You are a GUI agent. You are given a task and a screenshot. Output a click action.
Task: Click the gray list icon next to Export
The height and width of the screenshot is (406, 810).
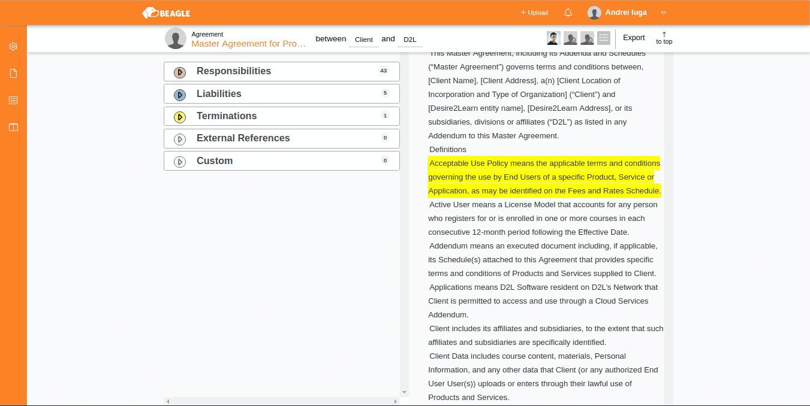(x=604, y=38)
